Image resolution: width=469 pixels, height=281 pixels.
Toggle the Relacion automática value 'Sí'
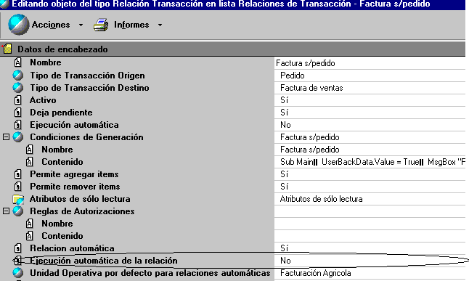tap(370, 248)
